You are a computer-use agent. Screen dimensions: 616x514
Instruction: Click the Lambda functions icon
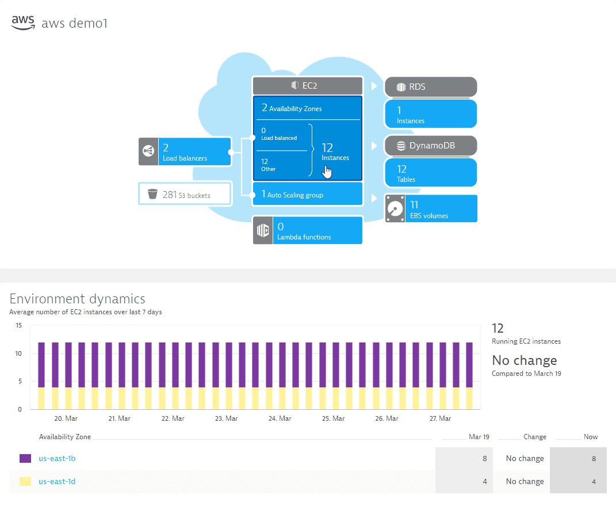pyautogui.click(x=263, y=230)
